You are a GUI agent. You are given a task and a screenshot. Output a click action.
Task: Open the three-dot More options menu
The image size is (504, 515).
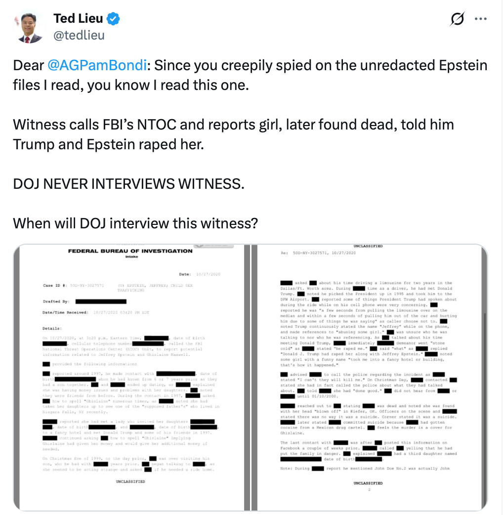click(481, 19)
